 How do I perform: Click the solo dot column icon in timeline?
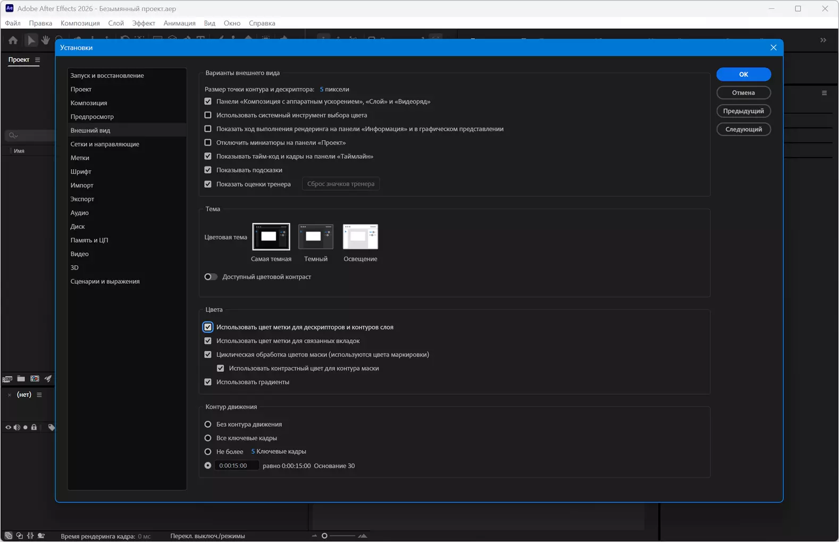pos(25,427)
